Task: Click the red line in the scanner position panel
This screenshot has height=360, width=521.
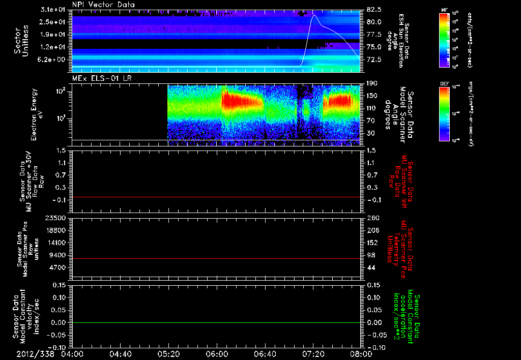Action: (x=216, y=258)
